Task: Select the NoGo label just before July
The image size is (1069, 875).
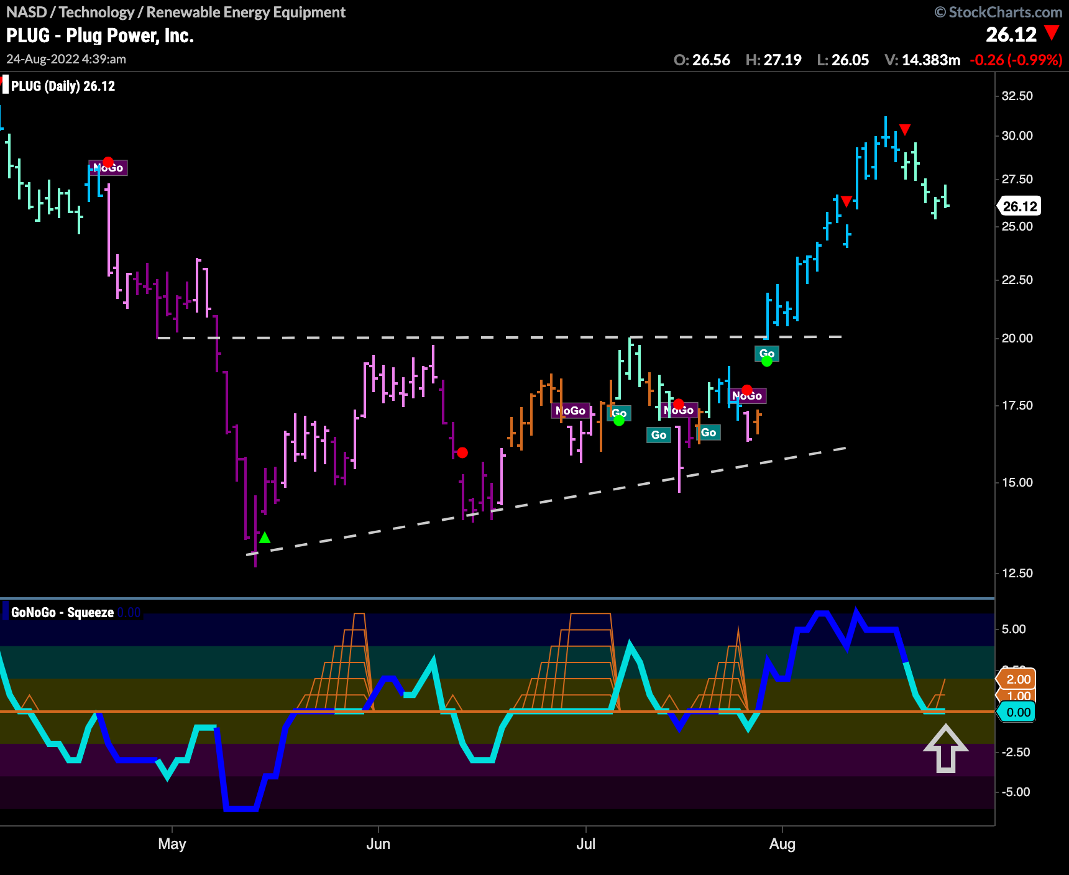Action: 571,411
